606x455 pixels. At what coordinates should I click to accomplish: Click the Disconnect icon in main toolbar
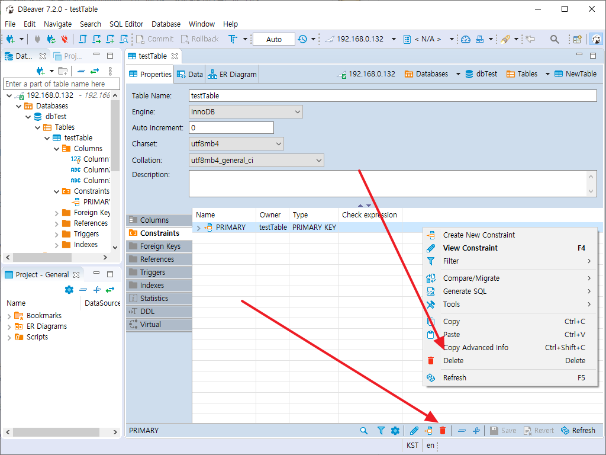[65, 39]
